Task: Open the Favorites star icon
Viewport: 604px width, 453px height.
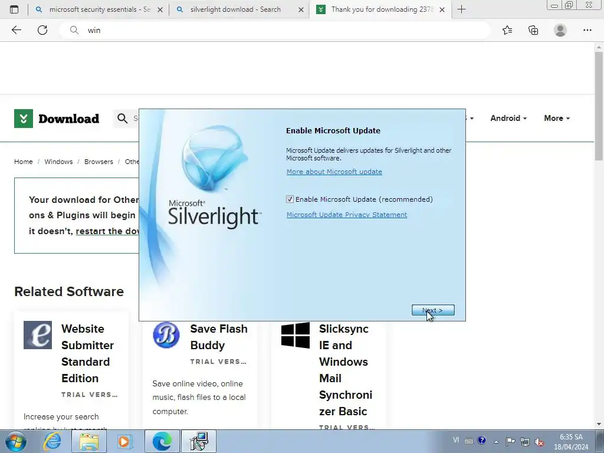Action: point(507,30)
